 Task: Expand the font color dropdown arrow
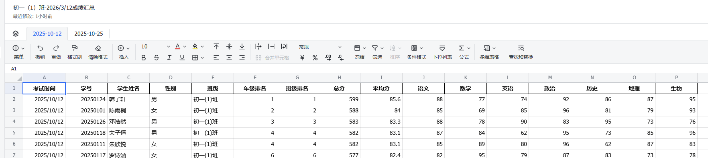(x=185, y=47)
